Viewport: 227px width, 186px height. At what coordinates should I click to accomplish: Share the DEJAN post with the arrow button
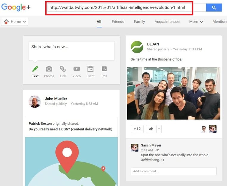pos(151,129)
